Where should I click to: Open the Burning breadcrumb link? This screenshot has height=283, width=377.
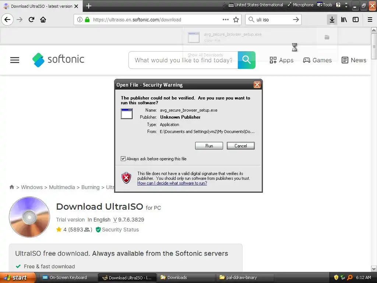[x=91, y=187]
